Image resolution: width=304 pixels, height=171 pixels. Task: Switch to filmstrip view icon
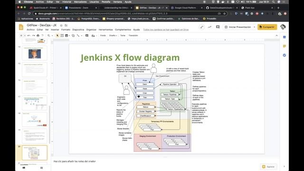(x=24, y=168)
